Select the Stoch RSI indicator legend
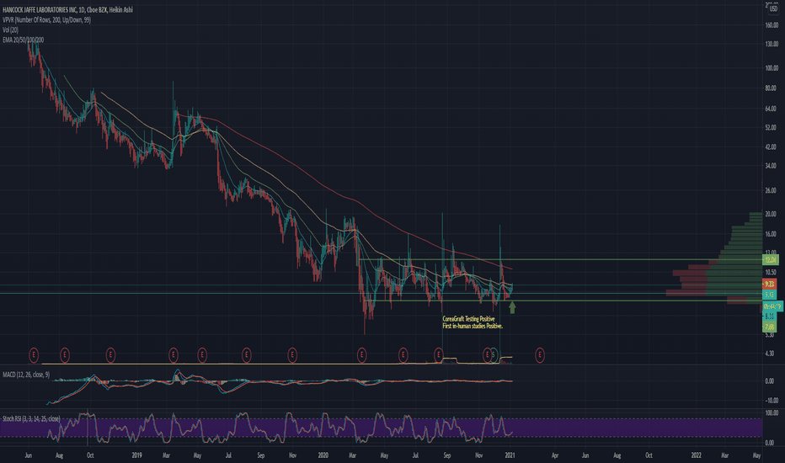This screenshot has height=463, width=785. pos(31,418)
